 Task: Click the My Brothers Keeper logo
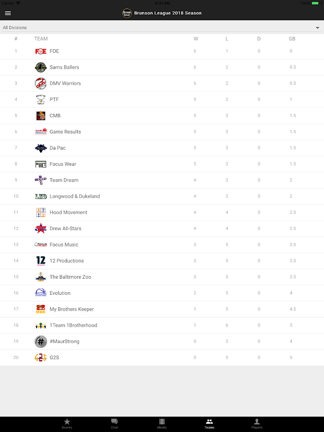coord(40,309)
